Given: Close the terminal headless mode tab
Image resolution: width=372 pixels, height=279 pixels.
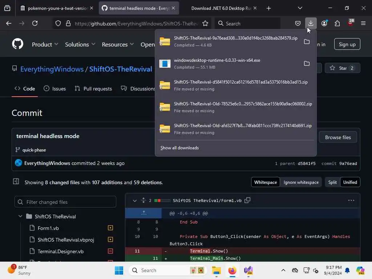Looking at the screenshot, I should [x=173, y=8].
